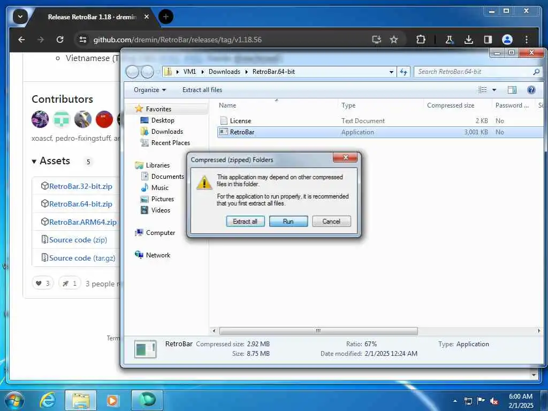Toggle Chrome side panel icon

(488, 40)
